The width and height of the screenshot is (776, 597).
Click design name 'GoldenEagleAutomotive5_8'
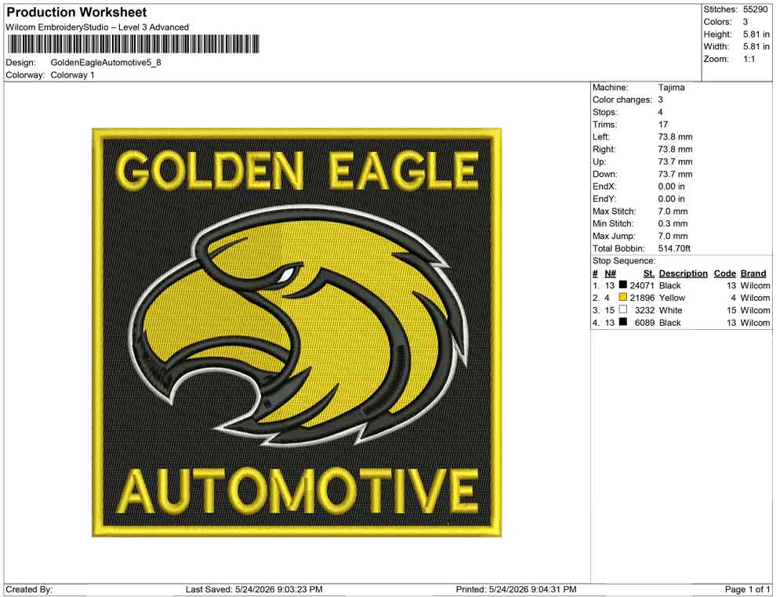click(106, 63)
